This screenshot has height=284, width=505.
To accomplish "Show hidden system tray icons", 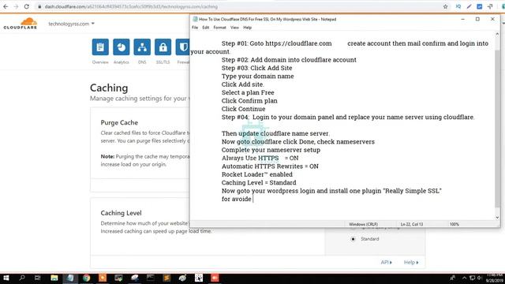I will coord(464,278).
